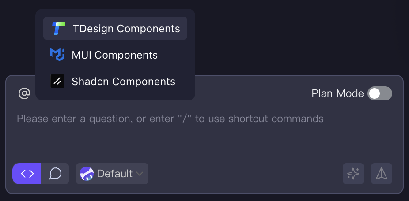This screenshot has height=201, width=409.
Task: Pick Shadcn Components from the popup
Action: 123,82
